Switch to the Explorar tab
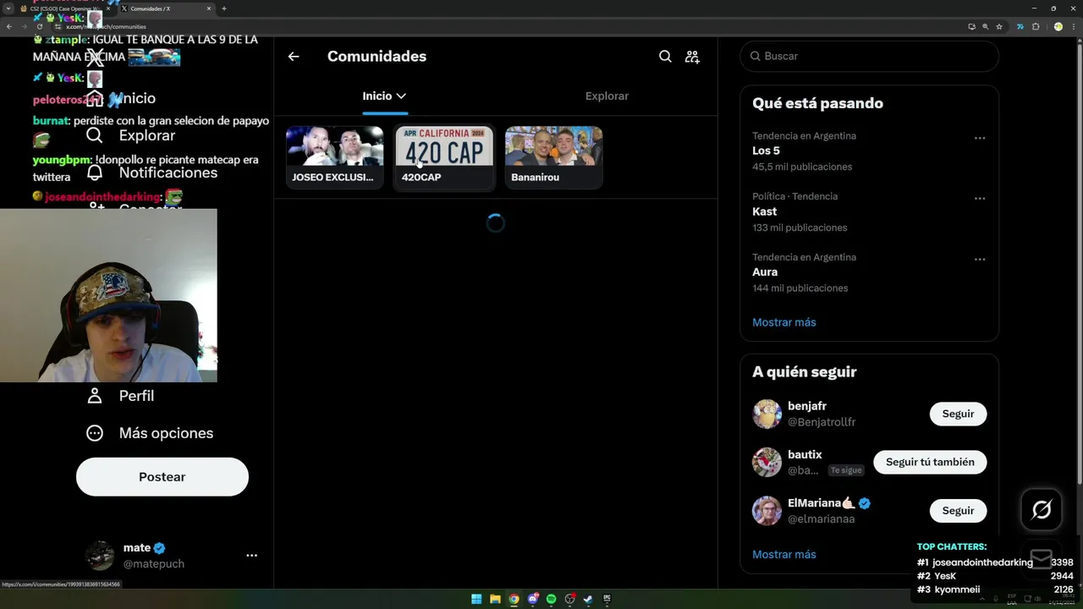This screenshot has width=1083, height=609. pyautogui.click(x=607, y=96)
